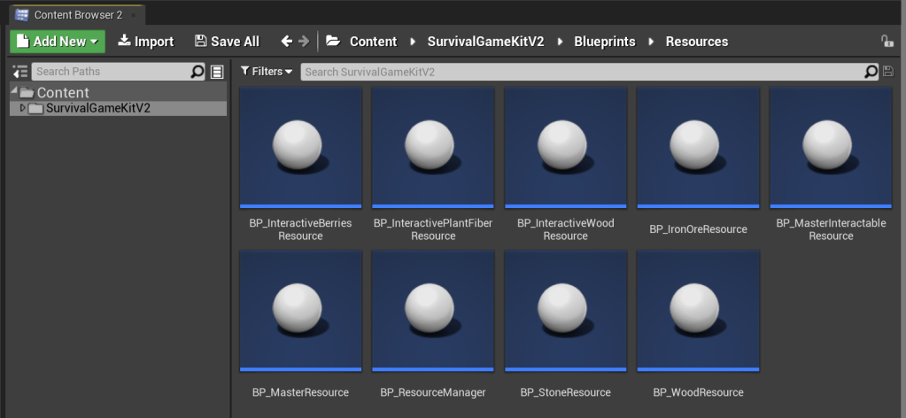
Task: Click the magnifier icon in asset search bar
Action: [871, 72]
